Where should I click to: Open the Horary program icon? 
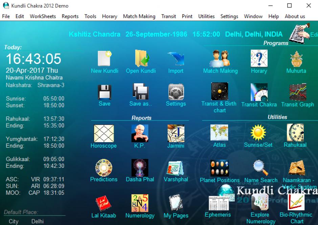point(259,59)
